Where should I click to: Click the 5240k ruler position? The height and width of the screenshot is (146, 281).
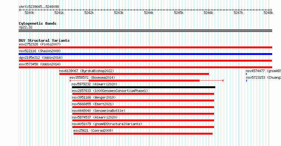pos(29,13)
